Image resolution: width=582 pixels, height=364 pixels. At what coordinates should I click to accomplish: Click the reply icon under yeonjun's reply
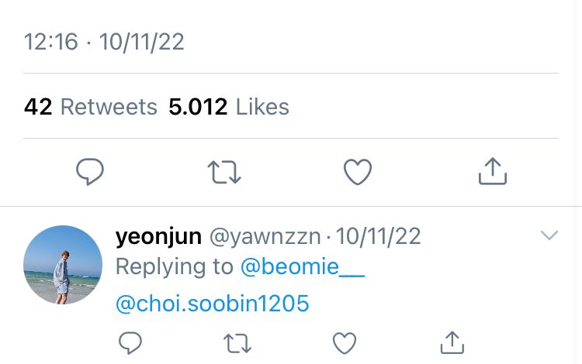click(129, 342)
